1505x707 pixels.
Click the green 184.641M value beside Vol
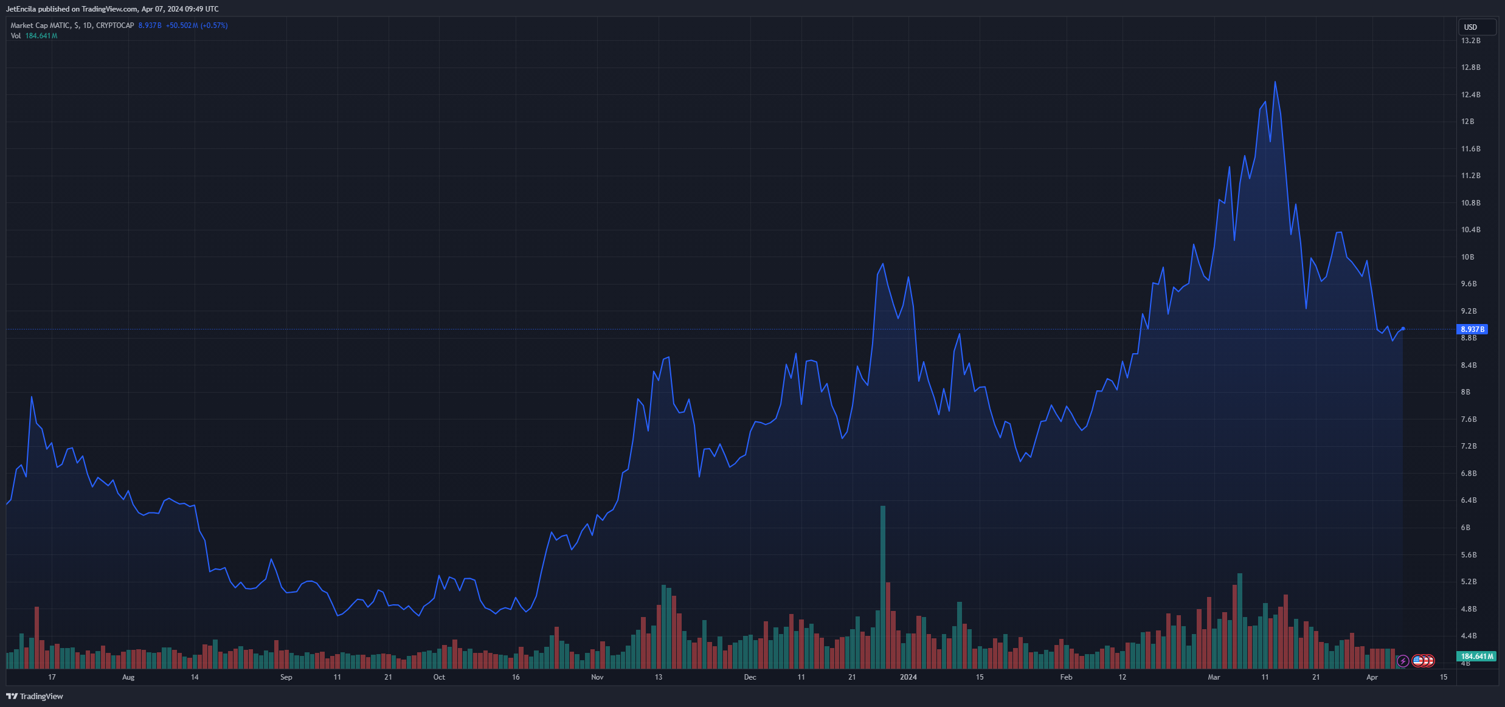[41, 36]
